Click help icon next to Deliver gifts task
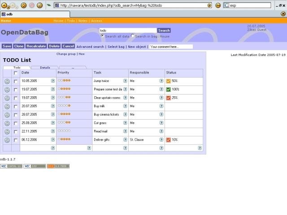The image size is (287, 215). 125,140
